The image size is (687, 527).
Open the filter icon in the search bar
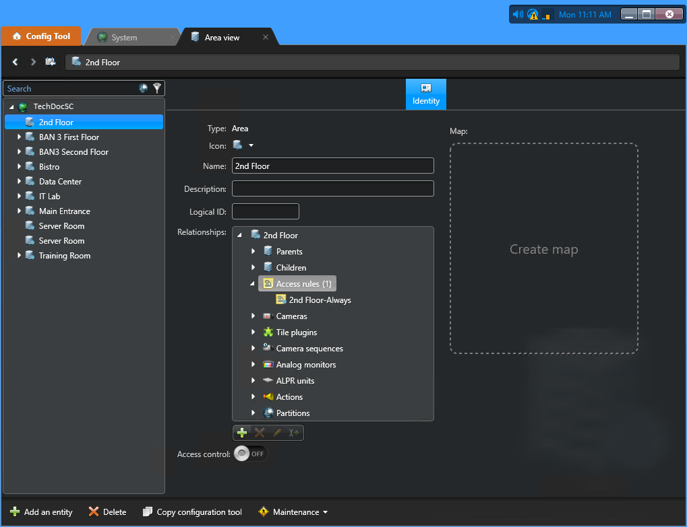(157, 88)
